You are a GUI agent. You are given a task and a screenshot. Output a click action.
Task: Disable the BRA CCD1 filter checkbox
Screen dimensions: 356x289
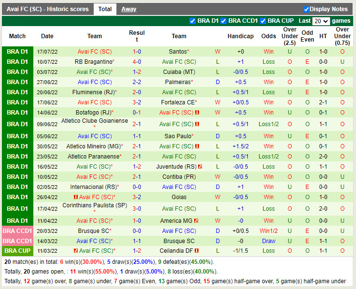[223, 21]
